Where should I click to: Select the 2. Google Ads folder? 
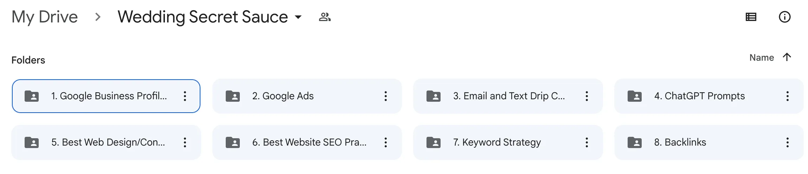[x=307, y=96]
